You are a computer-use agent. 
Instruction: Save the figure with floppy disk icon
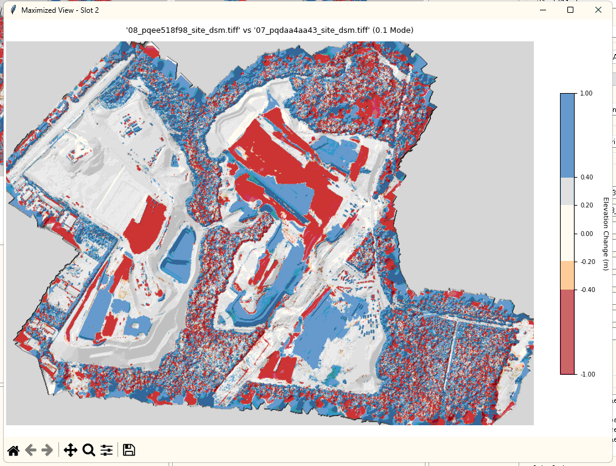(129, 450)
